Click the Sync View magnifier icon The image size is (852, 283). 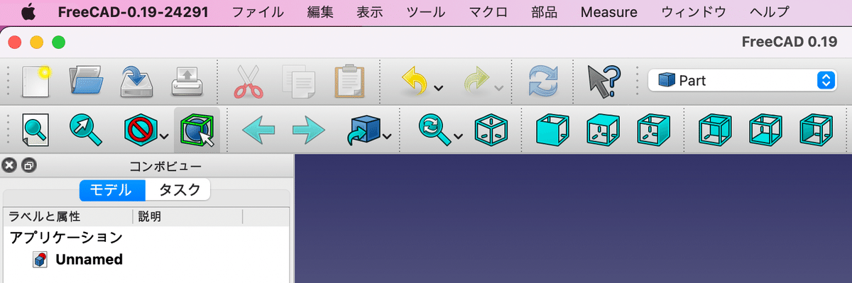tap(434, 130)
